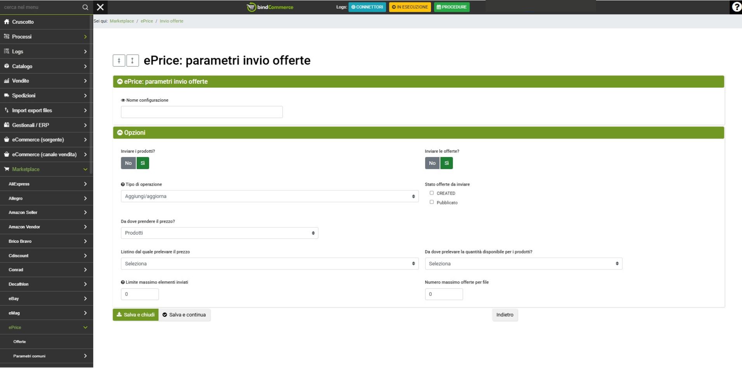Click the bindCommerce logo
The width and height of the screenshot is (742, 368).
click(270, 7)
